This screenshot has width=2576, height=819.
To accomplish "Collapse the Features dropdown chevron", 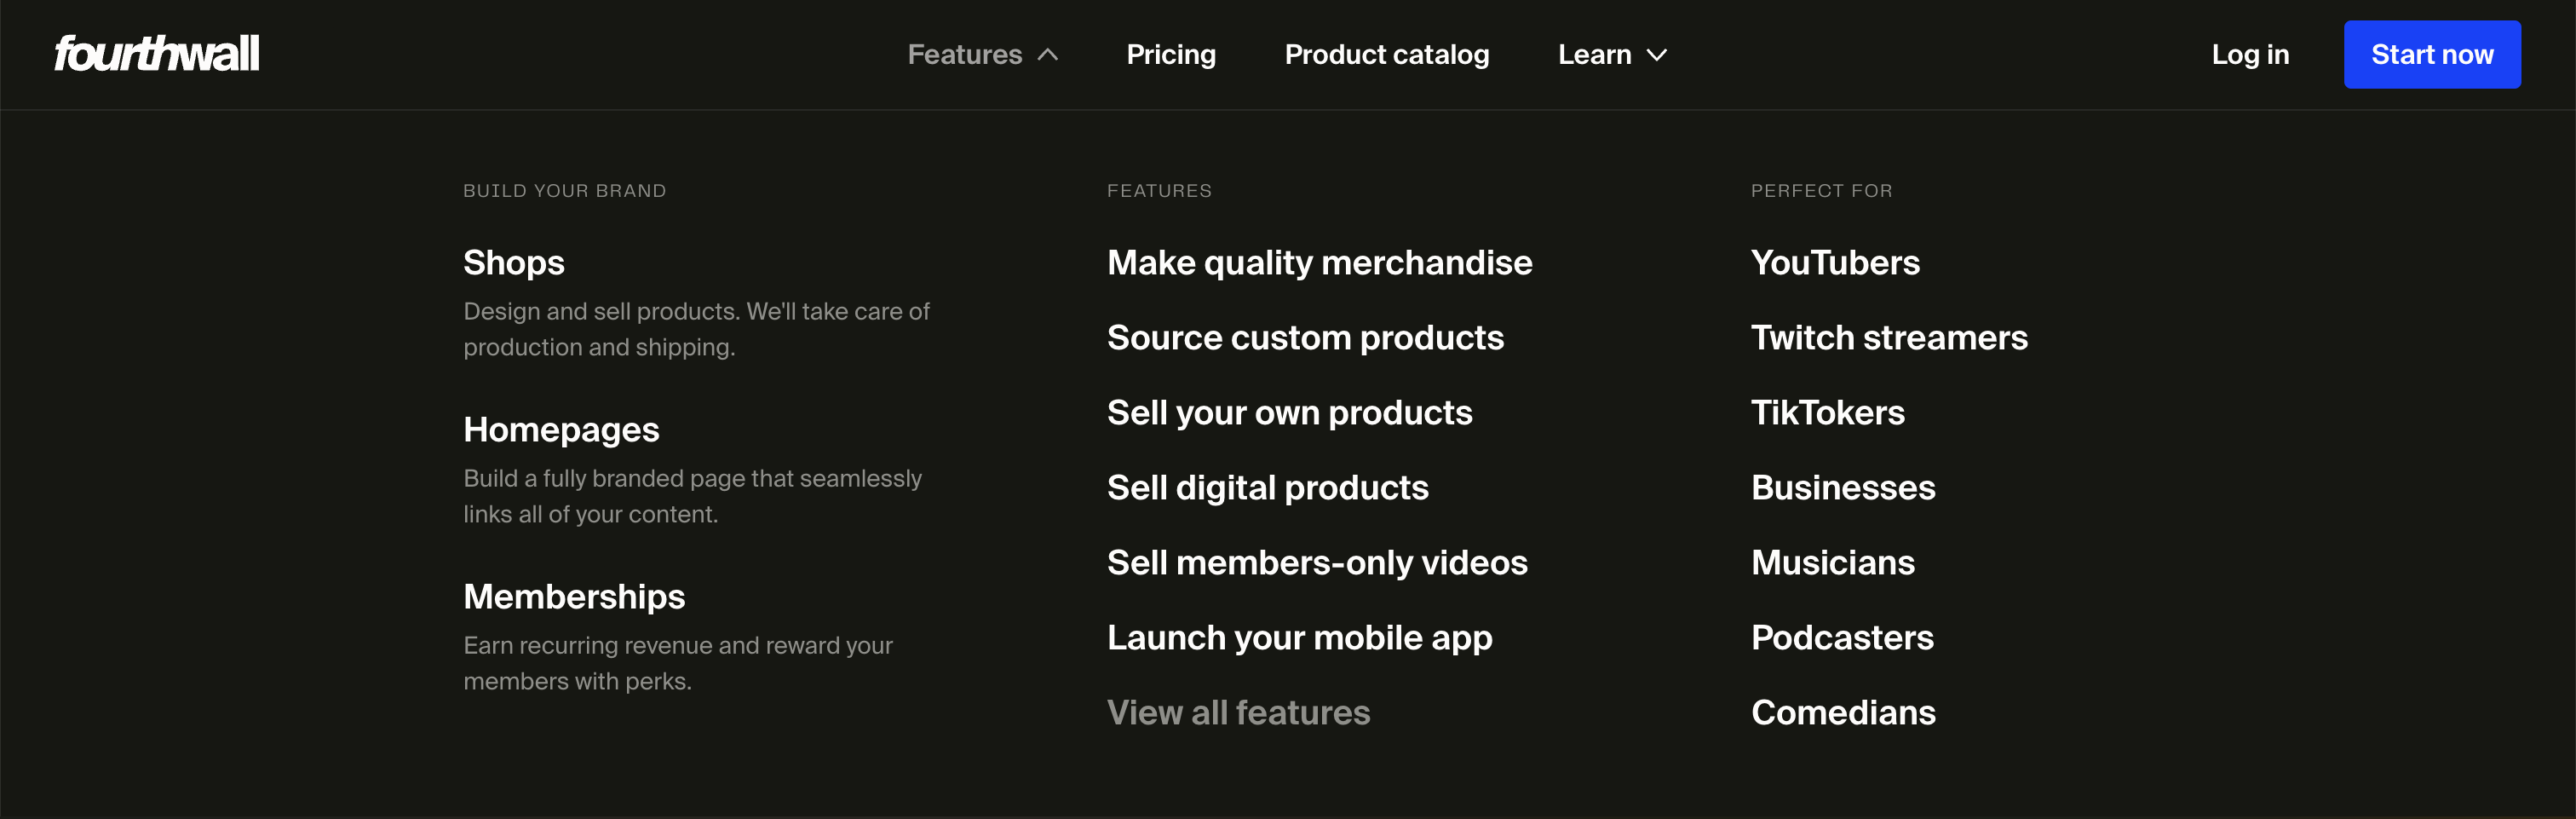I will coord(1047,55).
